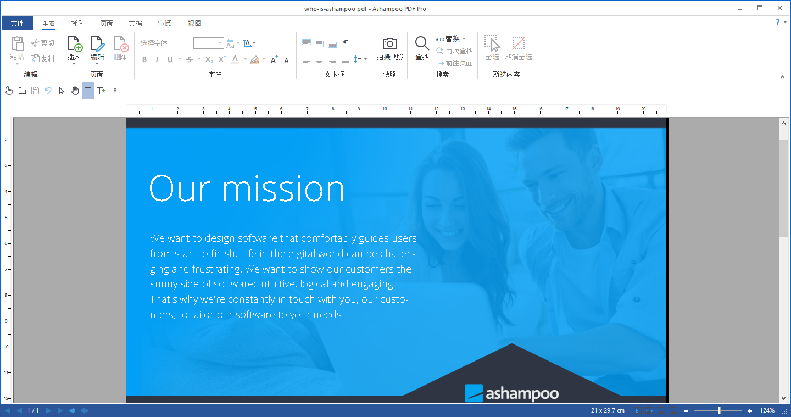This screenshot has width=791, height=417.
Task: Switch to the Review (审阅) ribbon tab
Action: (165, 23)
